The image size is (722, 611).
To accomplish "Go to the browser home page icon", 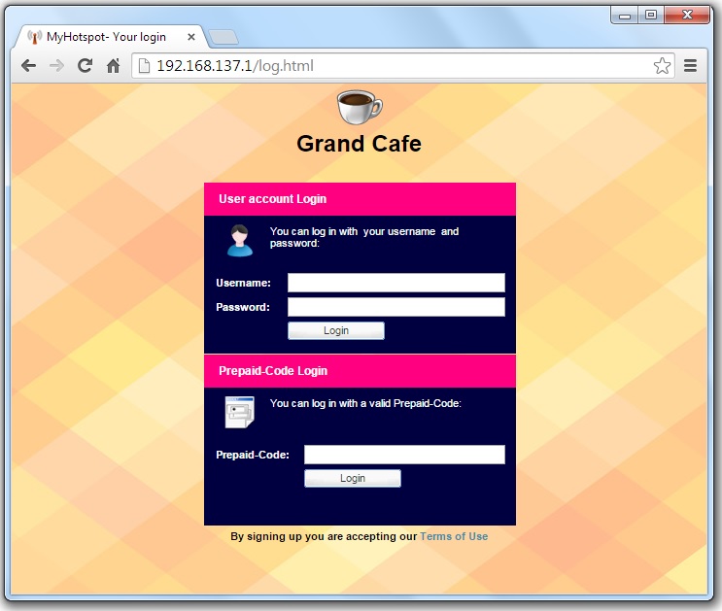I will tap(114, 66).
